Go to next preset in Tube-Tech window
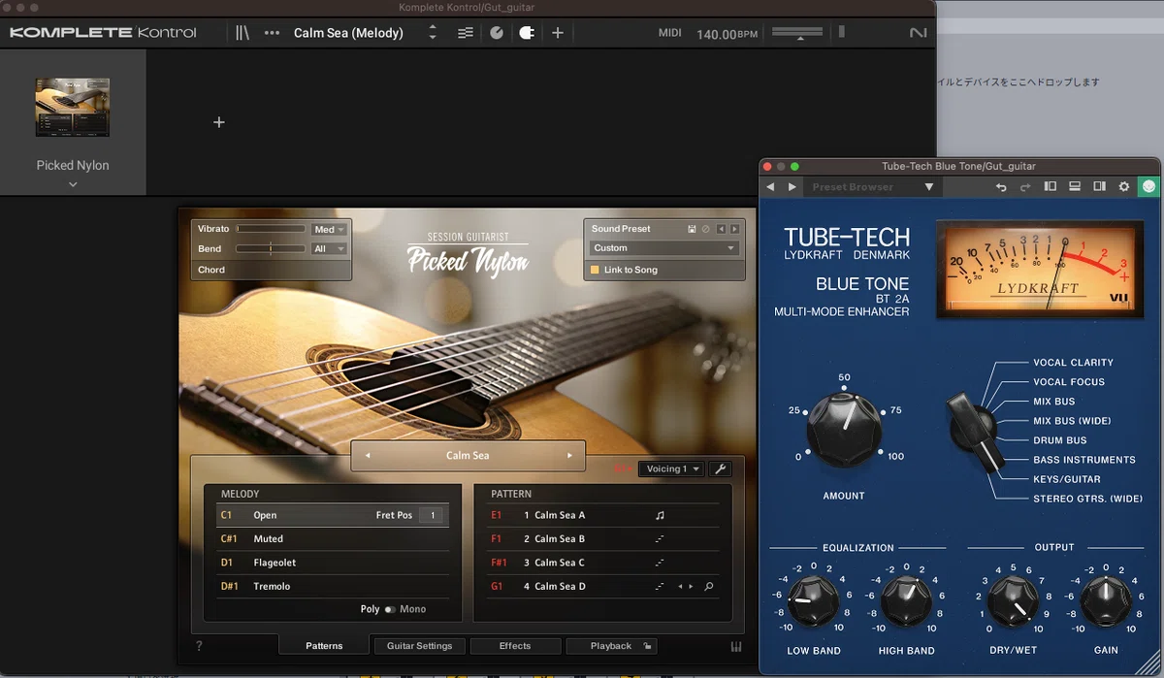1164x678 pixels. [792, 186]
